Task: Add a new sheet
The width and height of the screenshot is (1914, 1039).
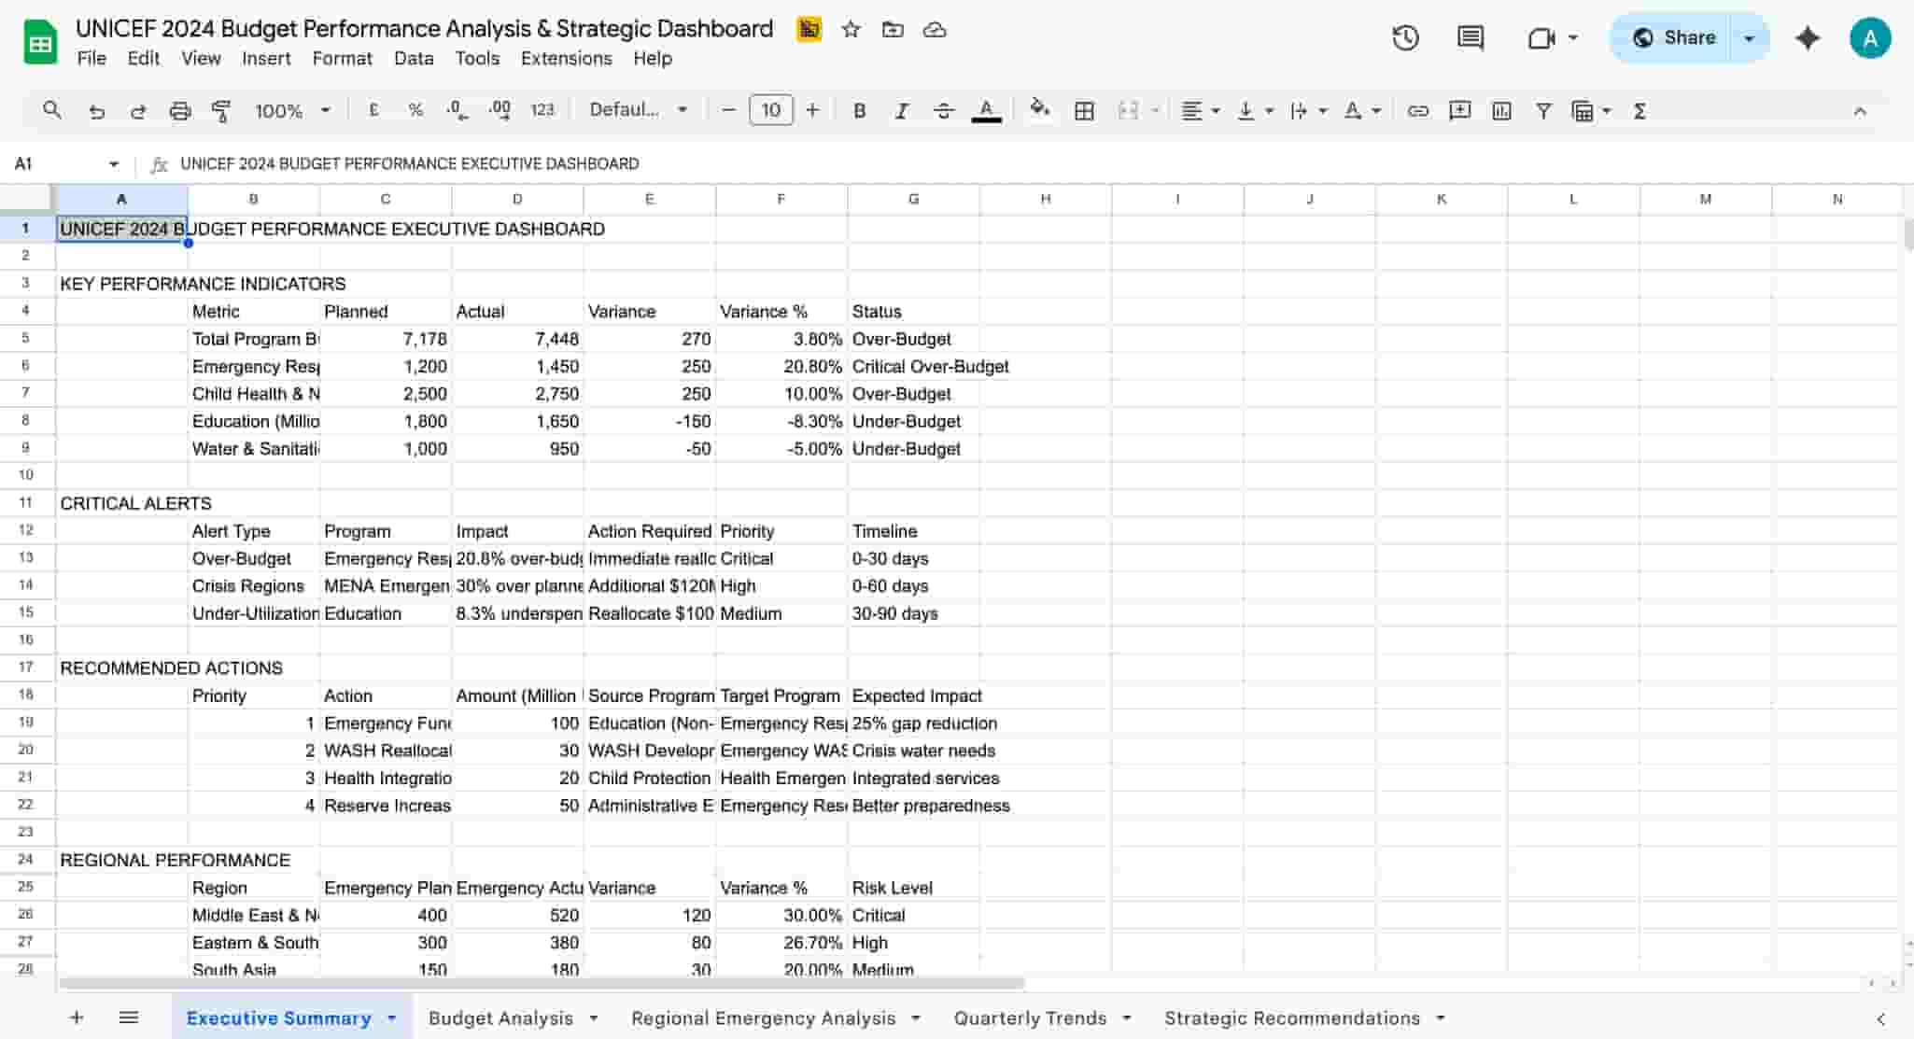Action: pos(77,1018)
